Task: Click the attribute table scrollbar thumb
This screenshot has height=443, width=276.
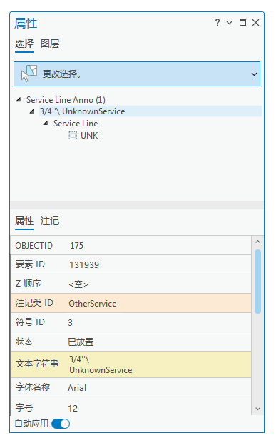Action: [x=257, y=281]
